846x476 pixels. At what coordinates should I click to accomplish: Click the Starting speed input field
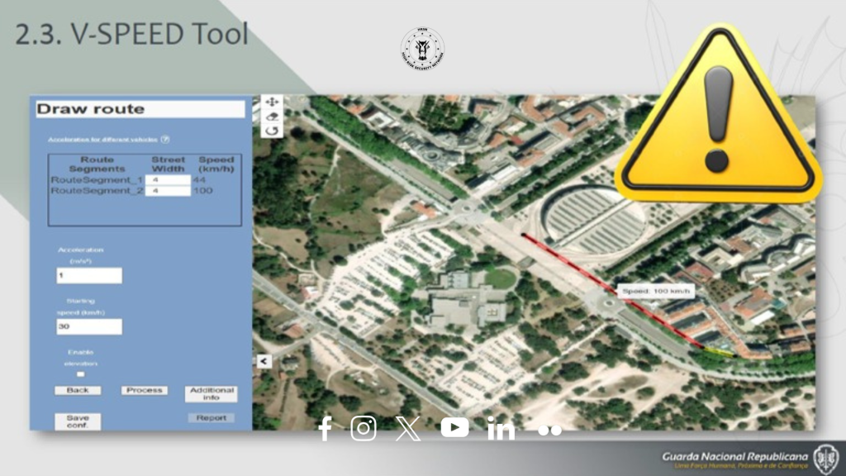pyautogui.click(x=88, y=326)
